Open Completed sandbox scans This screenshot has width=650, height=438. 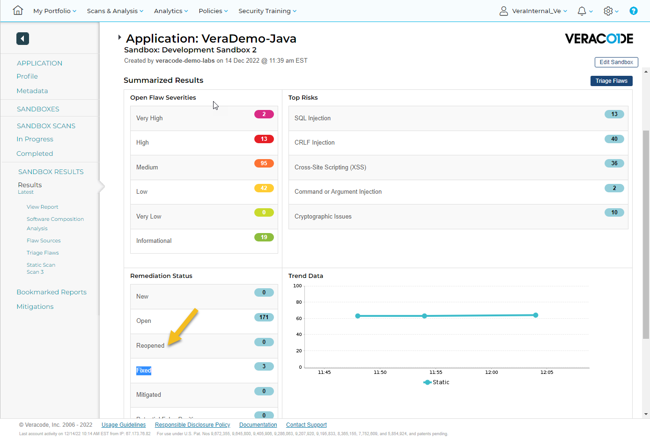coord(35,153)
